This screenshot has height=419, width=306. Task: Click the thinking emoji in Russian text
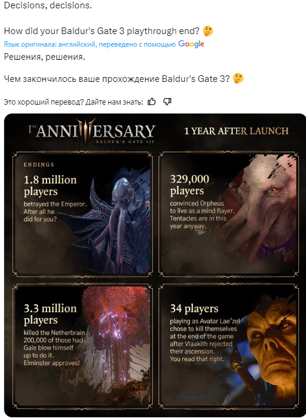[238, 79]
